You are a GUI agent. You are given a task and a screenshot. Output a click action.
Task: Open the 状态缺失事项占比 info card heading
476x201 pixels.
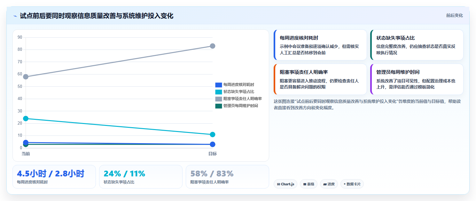395,38
